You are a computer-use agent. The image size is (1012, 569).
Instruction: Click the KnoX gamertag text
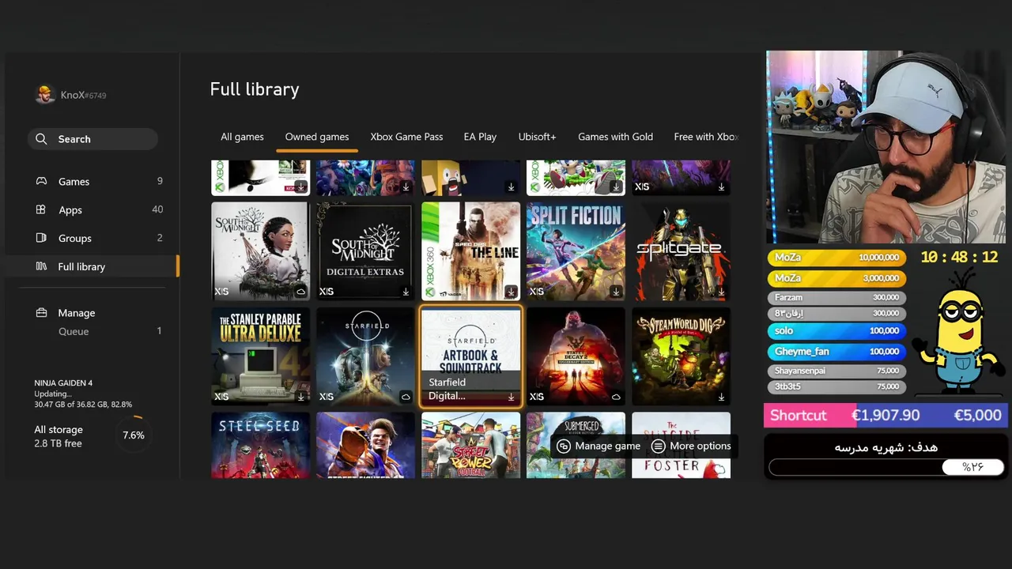pos(83,95)
